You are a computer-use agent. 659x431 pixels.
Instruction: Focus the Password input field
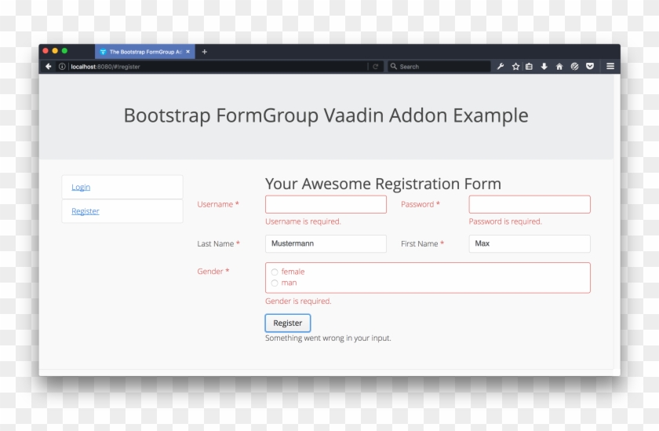click(530, 204)
